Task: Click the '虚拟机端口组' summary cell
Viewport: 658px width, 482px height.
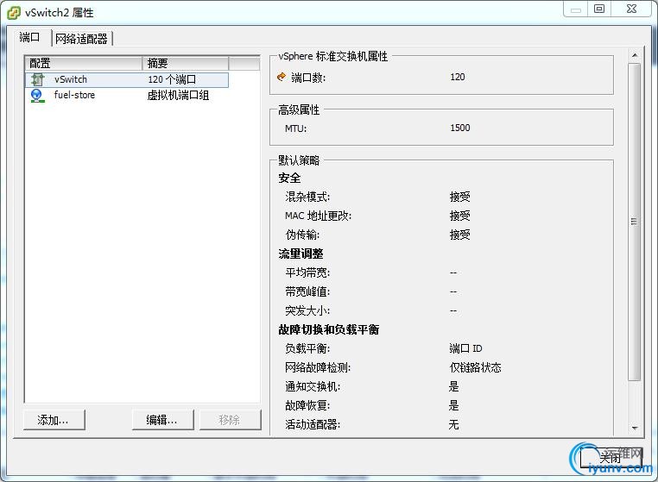Action: point(178,96)
